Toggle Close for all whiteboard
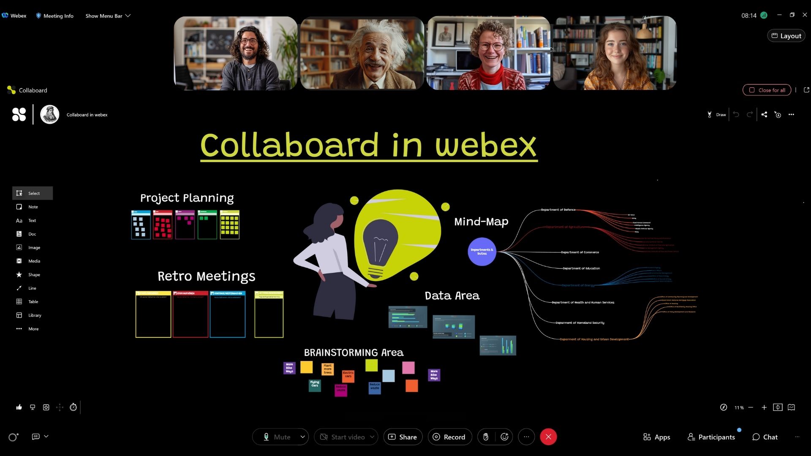Screen dimensions: 811x456 pos(767,90)
